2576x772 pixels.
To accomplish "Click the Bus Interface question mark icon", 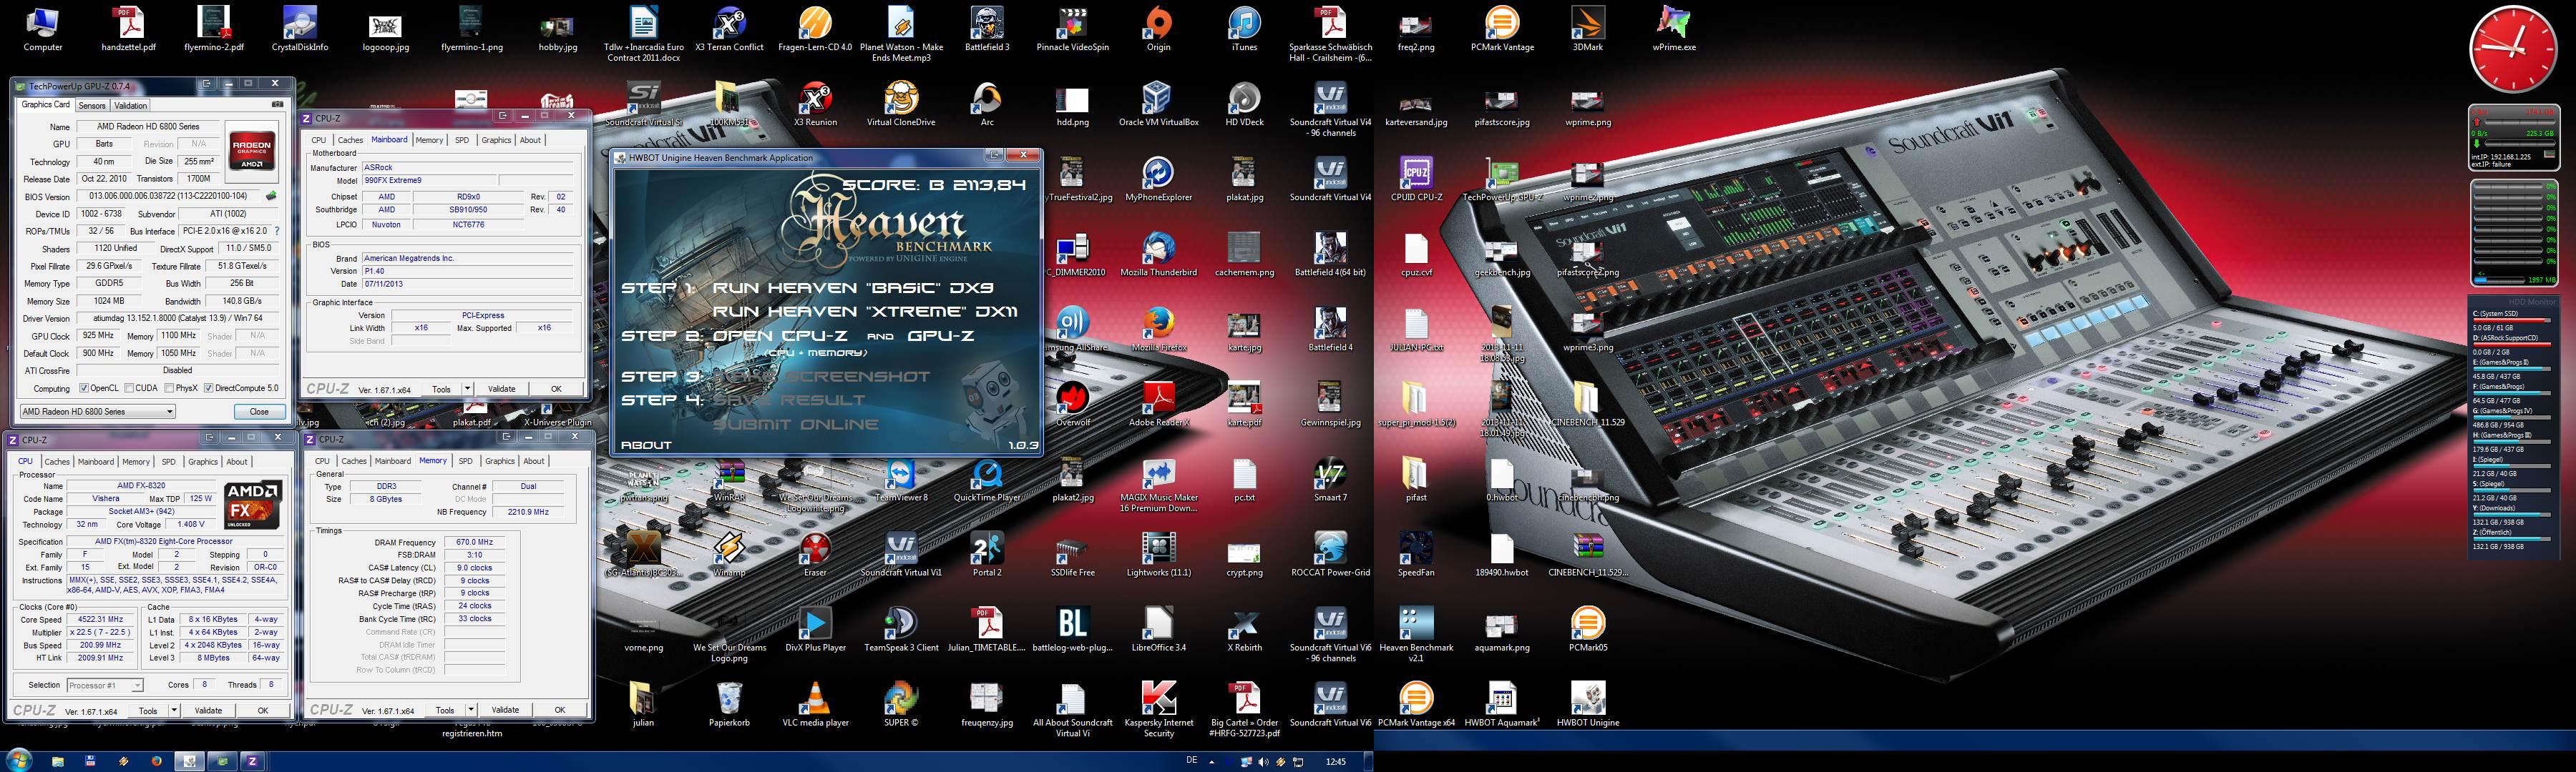I will click(x=277, y=231).
